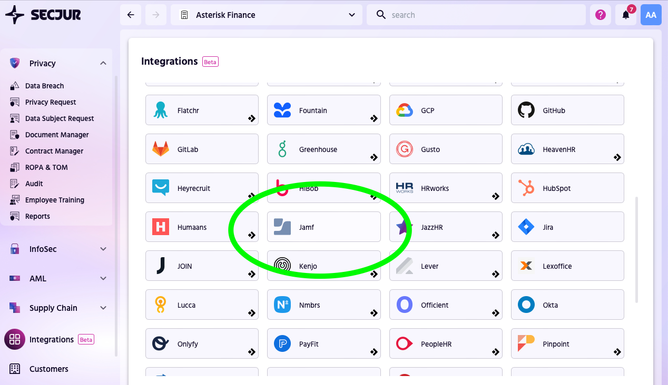The image size is (668, 385).
Task: Open the Audit page
Action: [x=34, y=184]
